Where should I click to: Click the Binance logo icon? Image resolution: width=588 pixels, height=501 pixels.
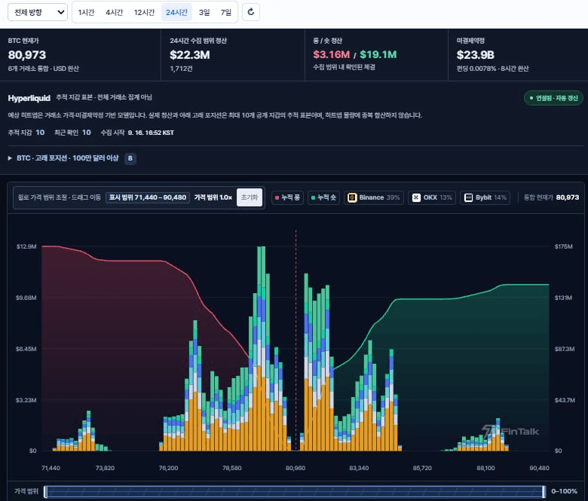point(352,197)
